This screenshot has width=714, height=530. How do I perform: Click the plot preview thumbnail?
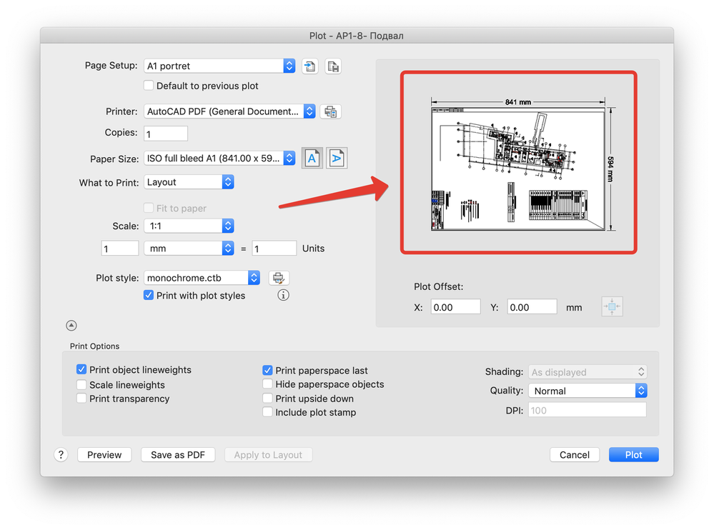(519, 163)
